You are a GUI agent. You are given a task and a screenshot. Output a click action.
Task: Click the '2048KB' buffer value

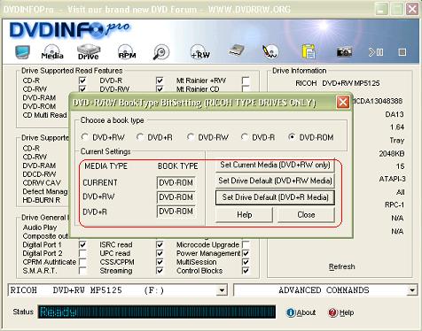tap(392, 154)
